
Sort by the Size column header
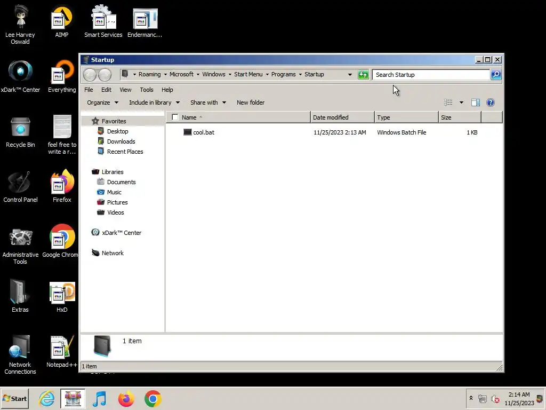460,117
